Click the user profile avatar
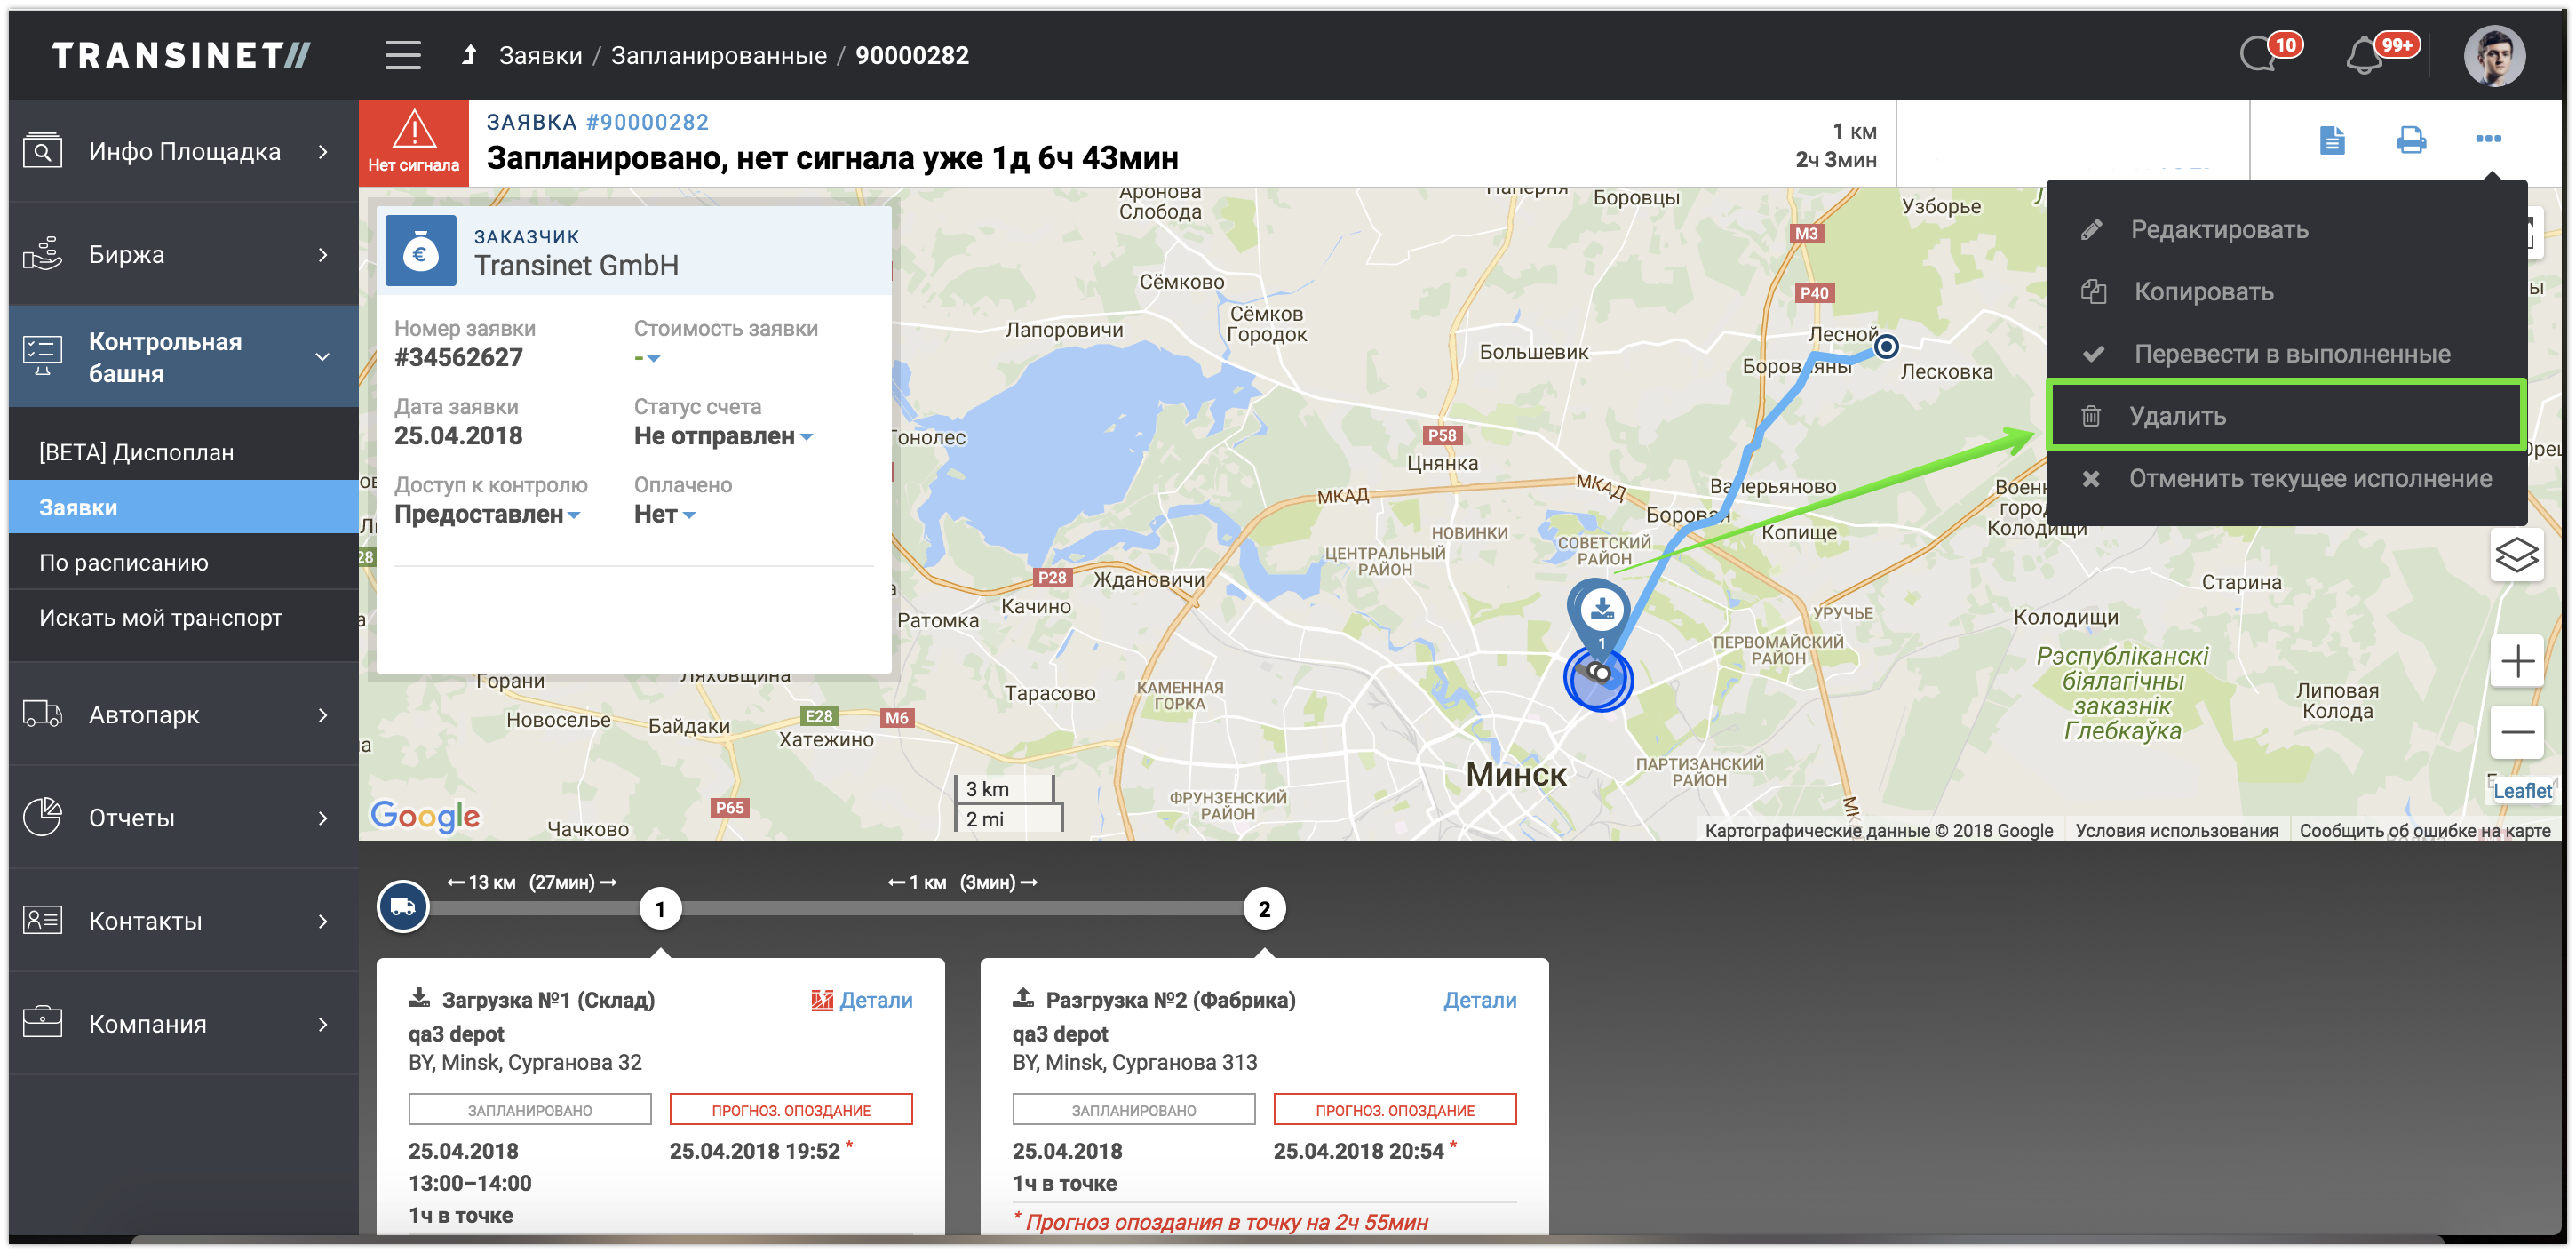The image size is (2576, 1253). (2494, 55)
